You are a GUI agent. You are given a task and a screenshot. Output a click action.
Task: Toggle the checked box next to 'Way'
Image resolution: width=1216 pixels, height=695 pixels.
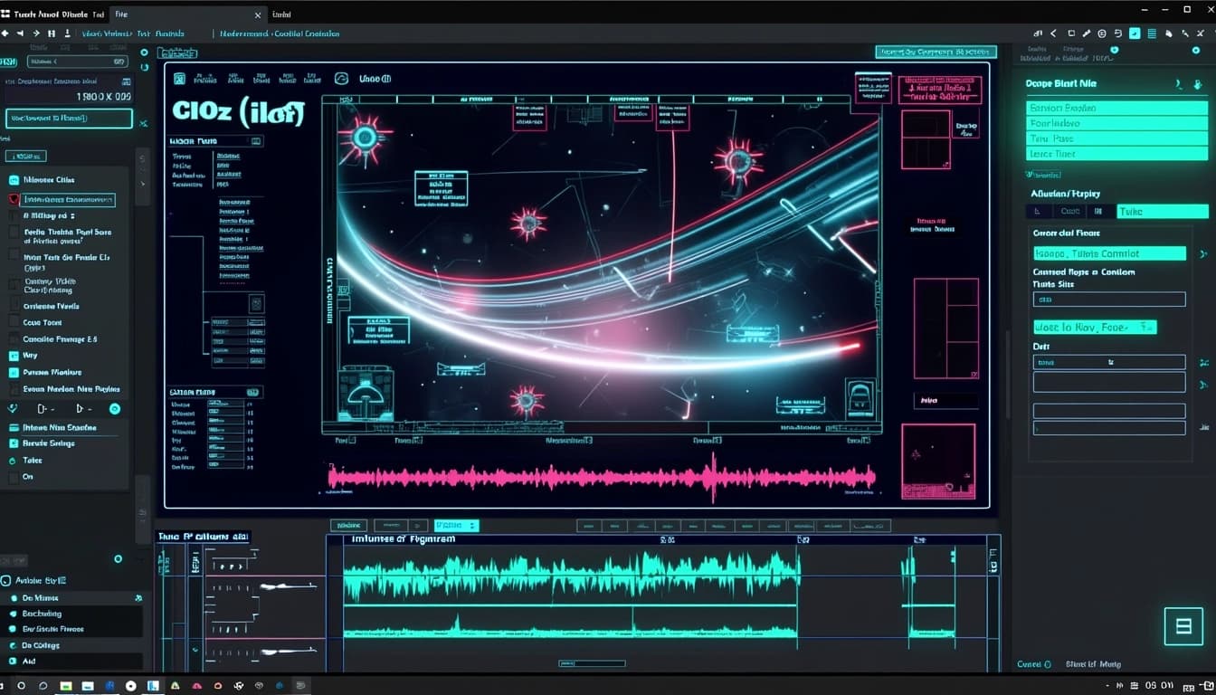14,356
